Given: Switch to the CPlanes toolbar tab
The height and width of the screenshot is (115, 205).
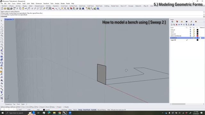Looking at the screenshot, I should point(11,6).
